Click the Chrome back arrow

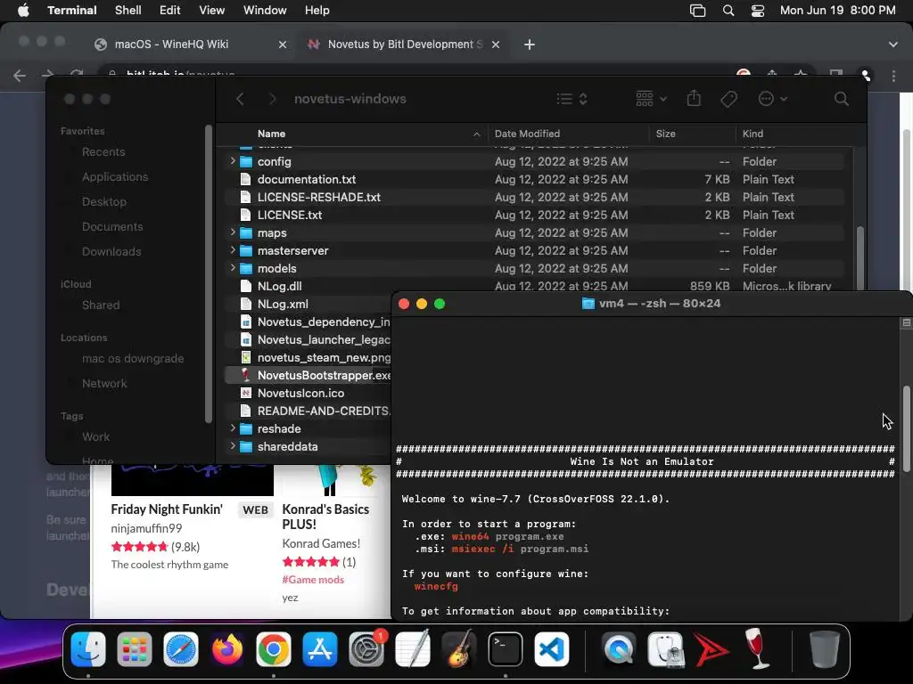pos(20,76)
